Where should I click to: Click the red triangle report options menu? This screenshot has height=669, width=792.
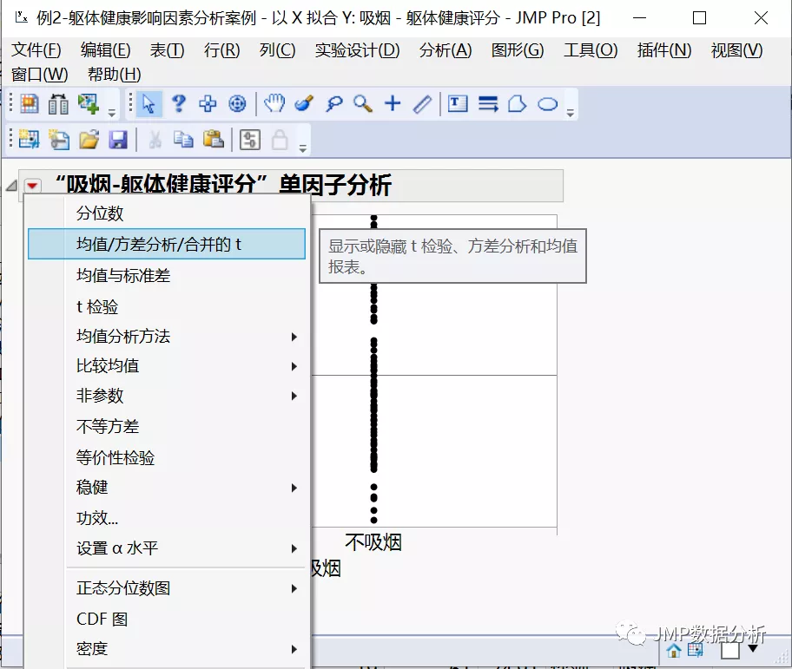[x=32, y=187]
